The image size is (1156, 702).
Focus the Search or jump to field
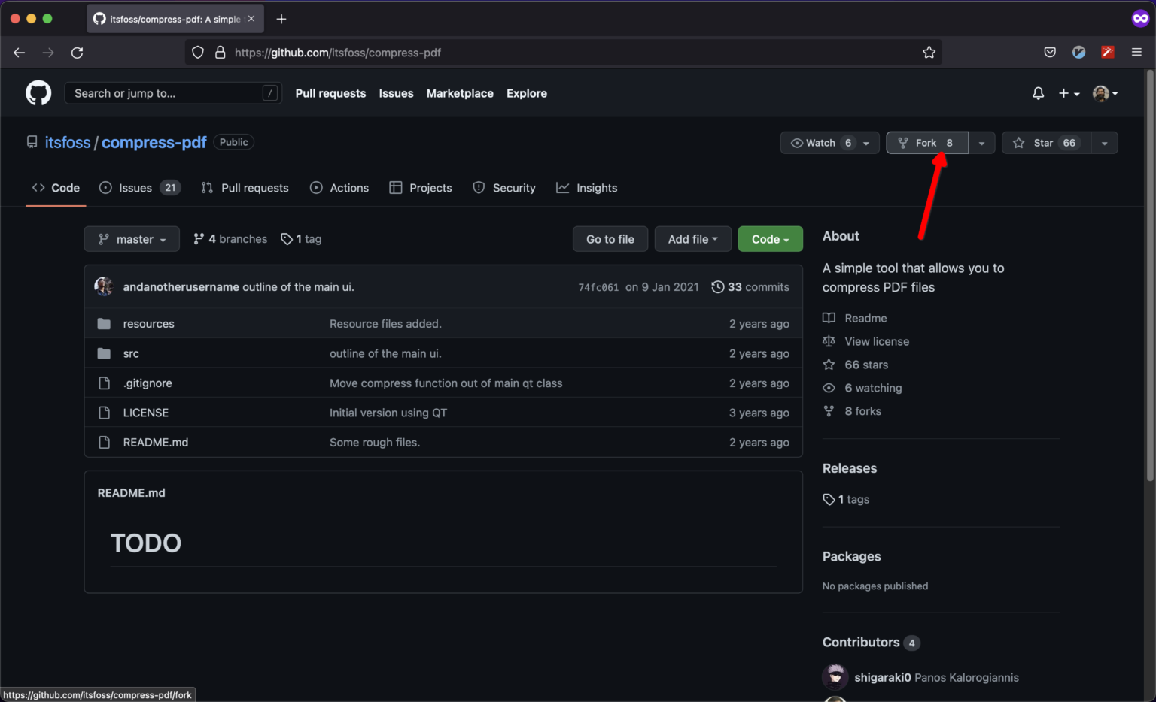(166, 93)
